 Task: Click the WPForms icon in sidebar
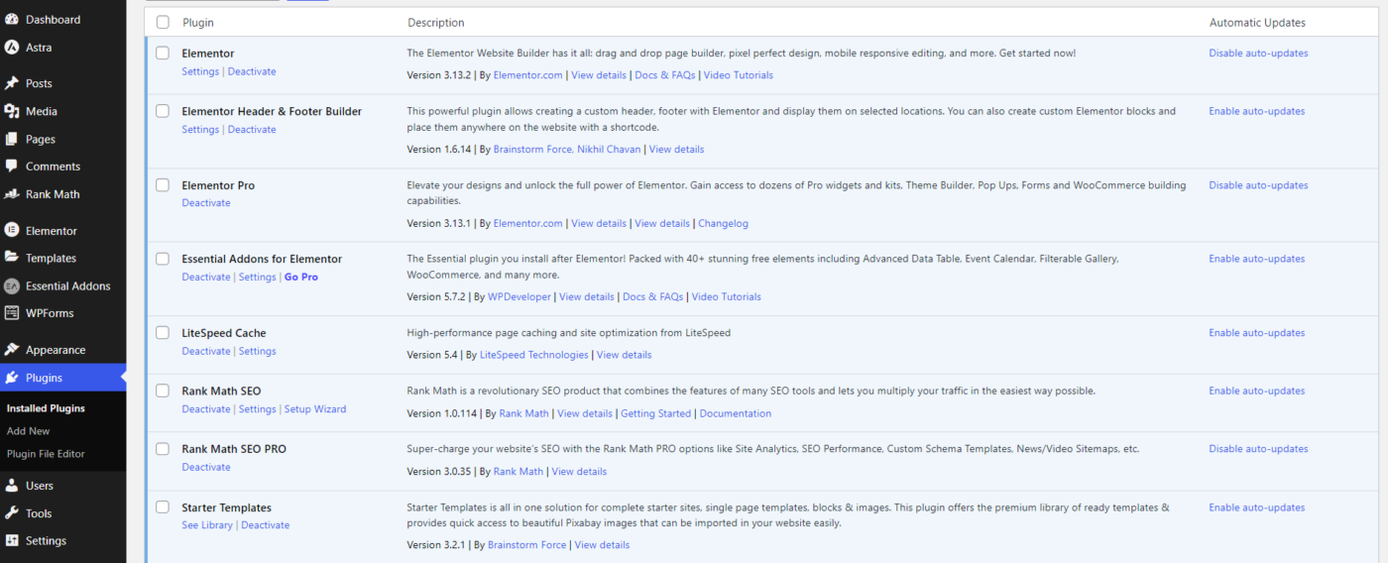(12, 313)
